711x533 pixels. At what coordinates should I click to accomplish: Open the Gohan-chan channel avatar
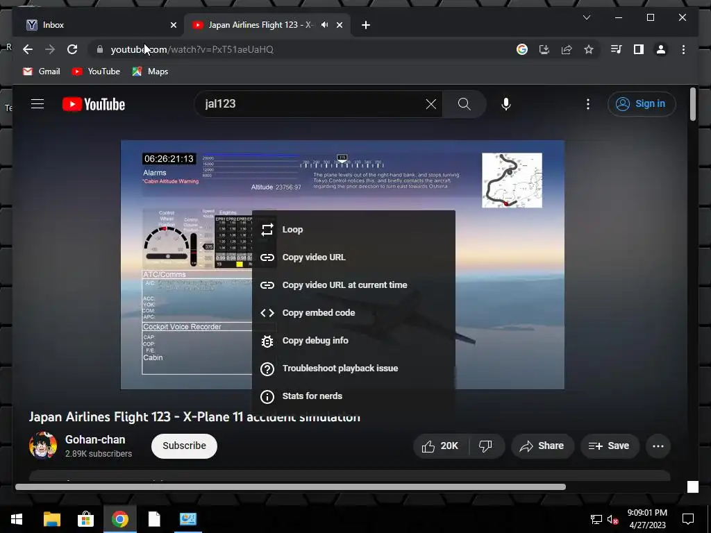click(43, 446)
